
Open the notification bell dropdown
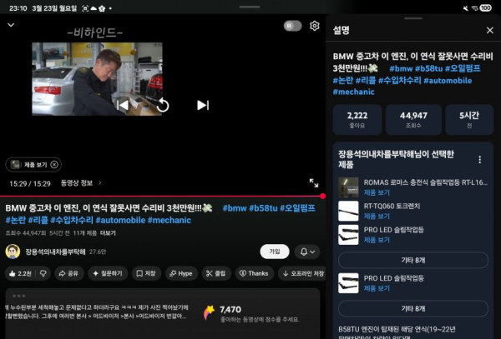pos(307,252)
